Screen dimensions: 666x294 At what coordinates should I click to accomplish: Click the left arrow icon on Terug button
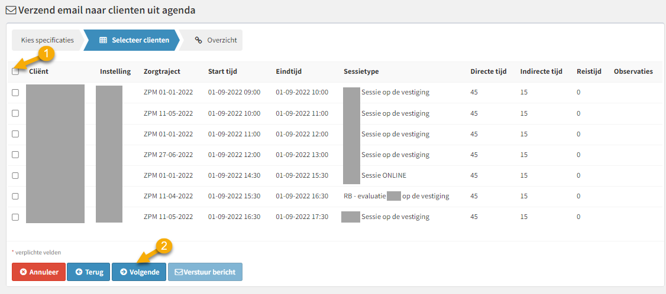tap(79, 272)
